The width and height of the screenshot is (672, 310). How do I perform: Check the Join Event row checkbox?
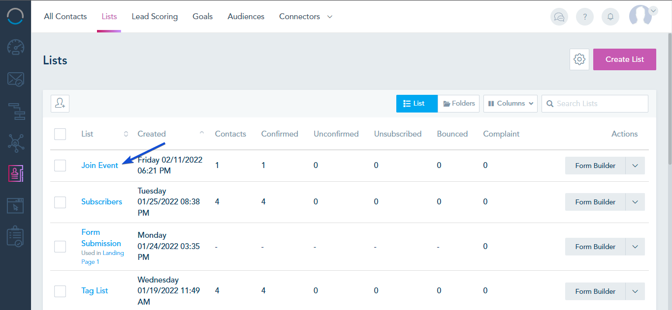pyautogui.click(x=60, y=166)
